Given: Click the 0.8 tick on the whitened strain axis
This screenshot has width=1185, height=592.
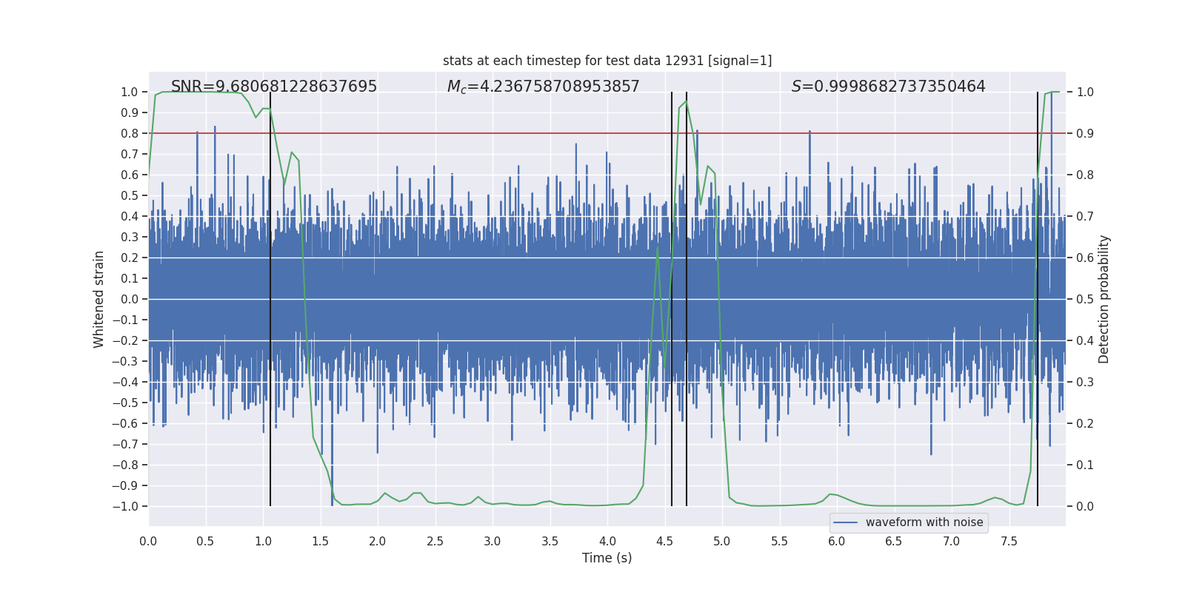Looking at the screenshot, I should click(130, 133).
